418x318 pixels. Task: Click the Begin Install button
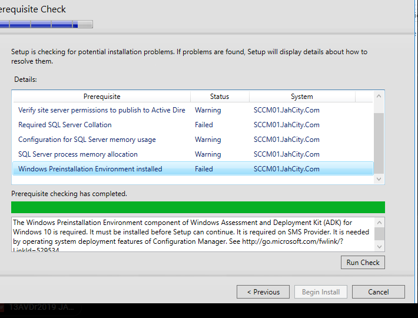[x=320, y=292]
